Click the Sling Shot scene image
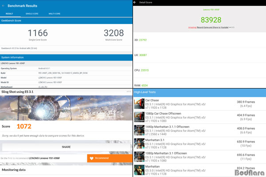Image resolution: width=266 pixels, height=177 pixels. pos(66,108)
